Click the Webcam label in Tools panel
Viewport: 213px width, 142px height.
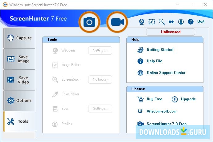pyautogui.click(x=68, y=50)
